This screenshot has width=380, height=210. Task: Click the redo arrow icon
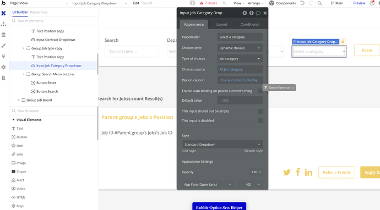click(x=311, y=3)
